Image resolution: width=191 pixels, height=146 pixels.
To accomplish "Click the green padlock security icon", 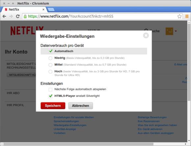I will [x=25, y=16].
